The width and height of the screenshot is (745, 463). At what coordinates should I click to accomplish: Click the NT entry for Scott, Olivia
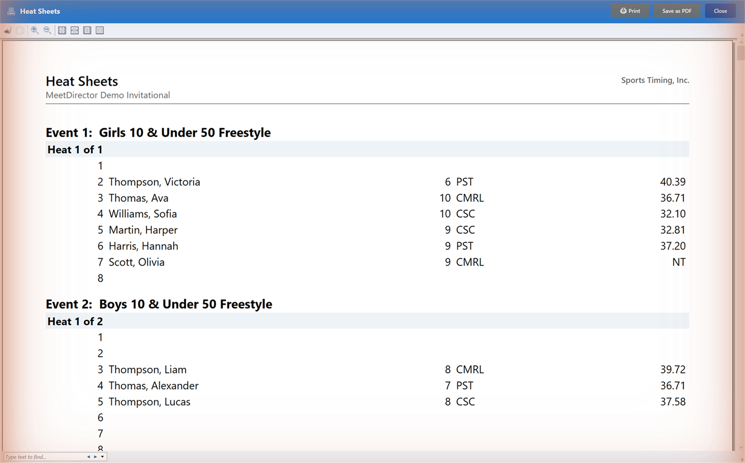coord(679,262)
